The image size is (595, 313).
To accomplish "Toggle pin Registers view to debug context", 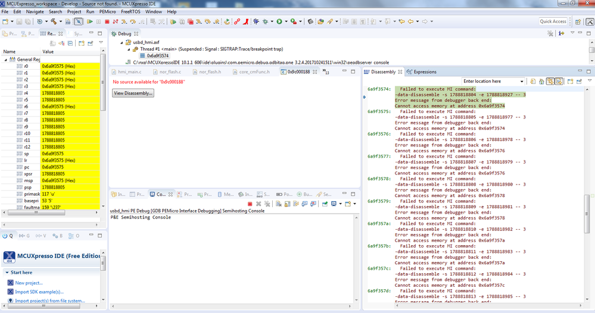I will 91,43.
